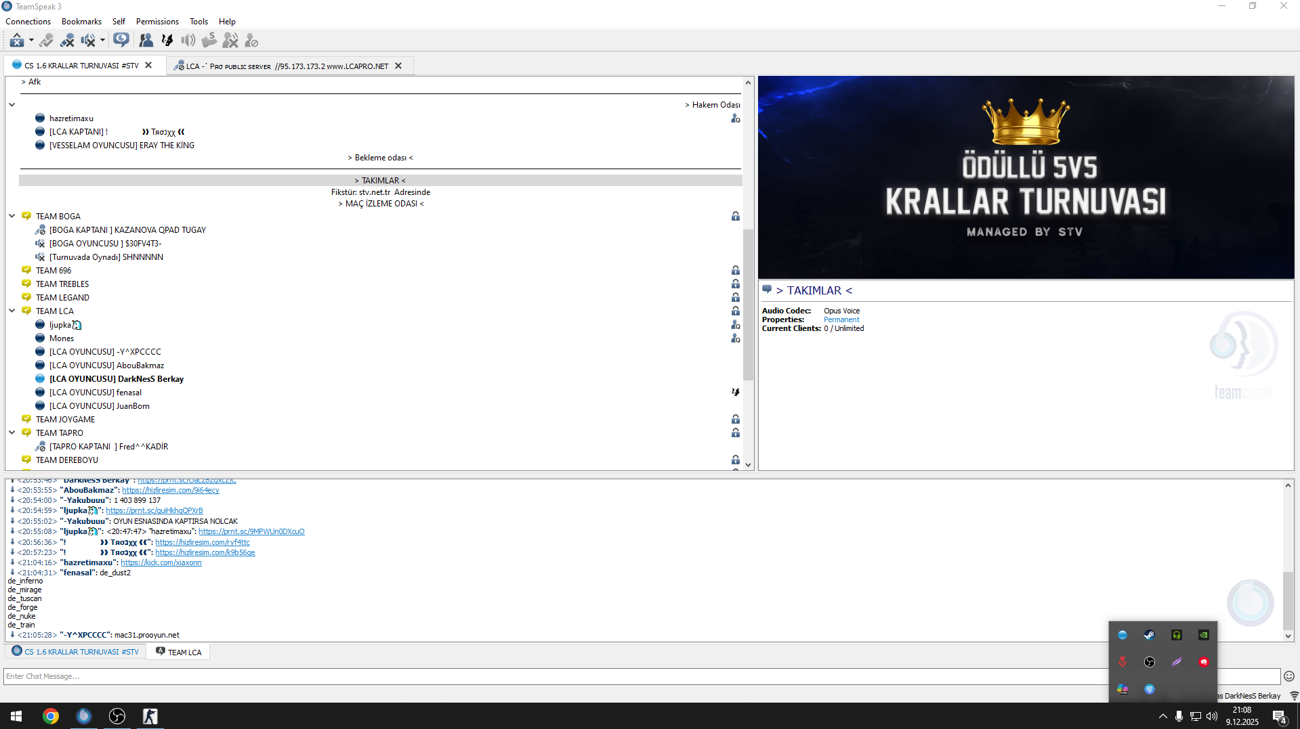
Task: Open NVIDIA icon in the system tray popup
Action: tap(1204, 635)
